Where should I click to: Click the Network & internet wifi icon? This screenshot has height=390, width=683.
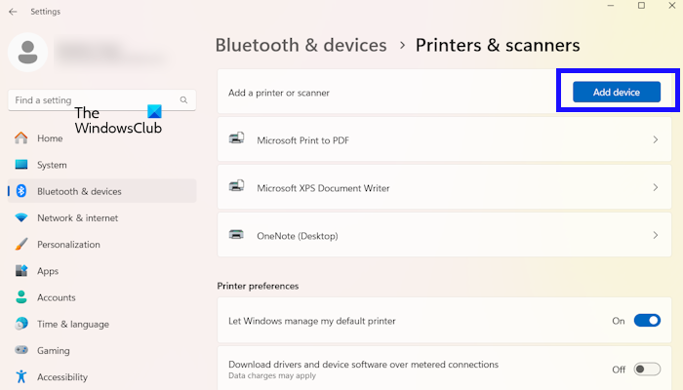[20, 217]
